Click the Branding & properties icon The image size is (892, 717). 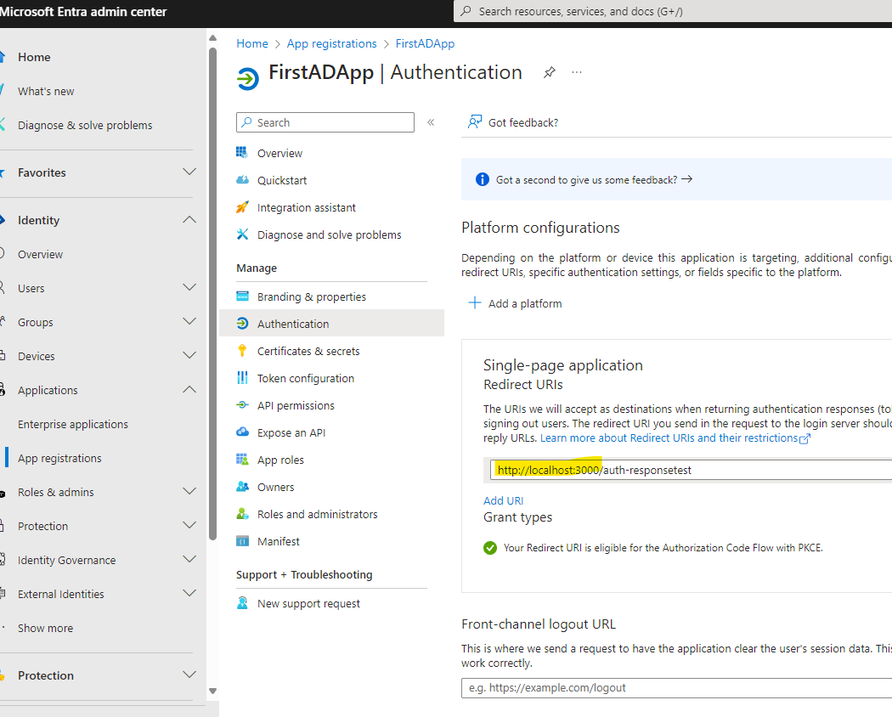click(242, 296)
